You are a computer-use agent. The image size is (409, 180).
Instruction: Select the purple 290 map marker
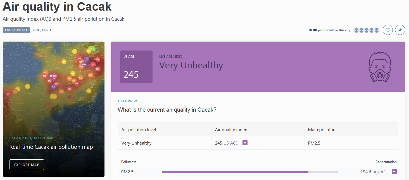click(84, 64)
